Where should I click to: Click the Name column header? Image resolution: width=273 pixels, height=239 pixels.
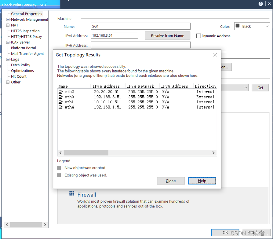[74, 86]
